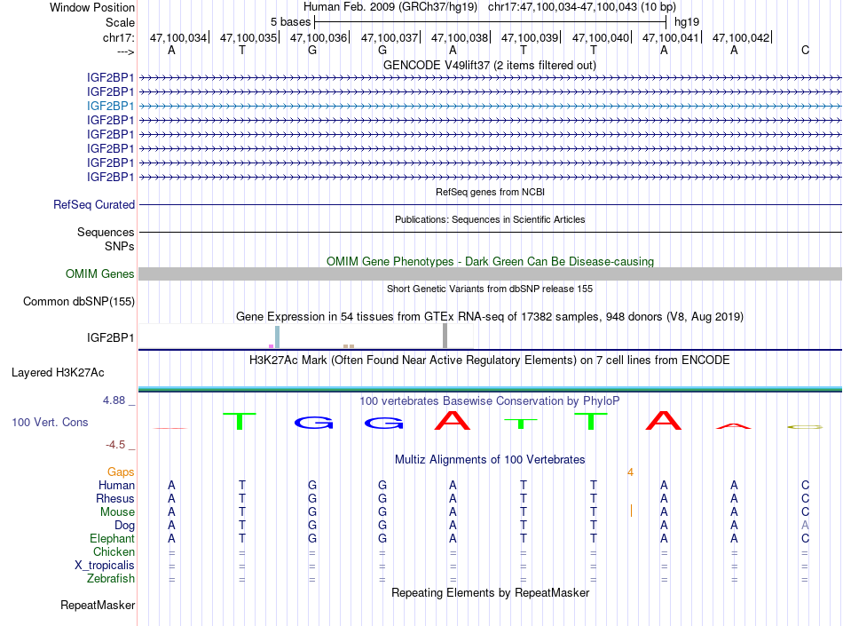
Task: Open OMIM Gene Phenotypes track title
Action: pos(490,261)
